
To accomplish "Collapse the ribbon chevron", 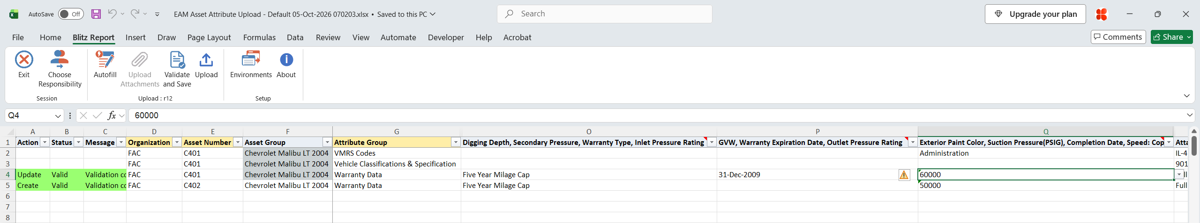I will pyautogui.click(x=1187, y=96).
